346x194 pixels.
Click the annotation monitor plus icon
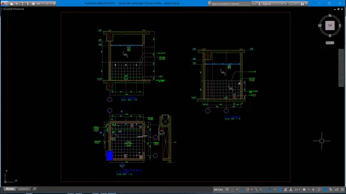(x=313, y=190)
